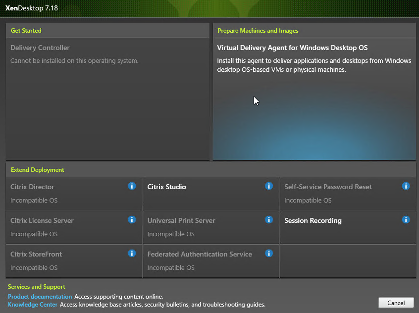Install Citrix Studio component
419x313 pixels.
211,194
